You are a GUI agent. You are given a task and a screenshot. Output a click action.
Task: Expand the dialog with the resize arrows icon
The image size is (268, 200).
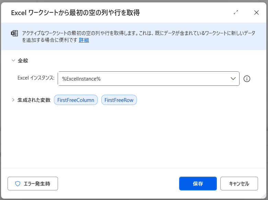point(236,12)
